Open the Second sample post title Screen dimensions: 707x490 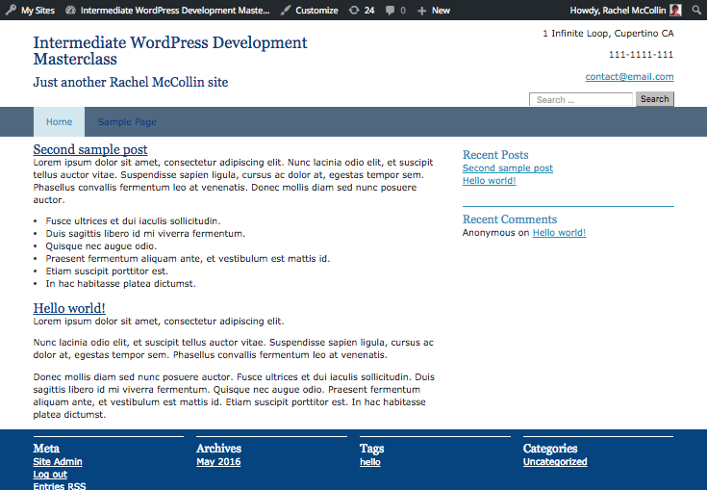(x=90, y=149)
